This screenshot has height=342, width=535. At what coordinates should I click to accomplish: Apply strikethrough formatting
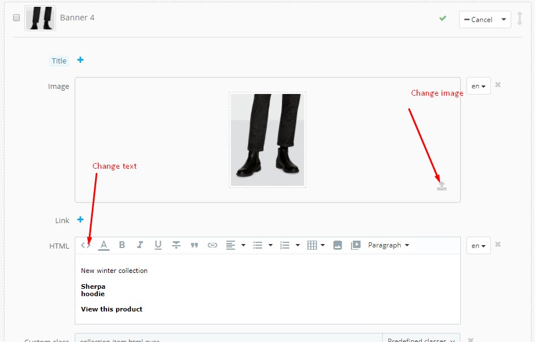176,245
